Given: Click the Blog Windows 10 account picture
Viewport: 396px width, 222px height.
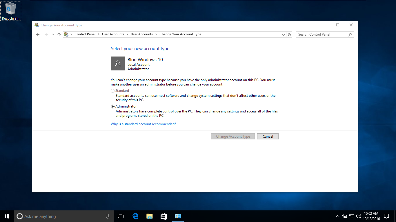Looking at the screenshot, I should [118, 63].
